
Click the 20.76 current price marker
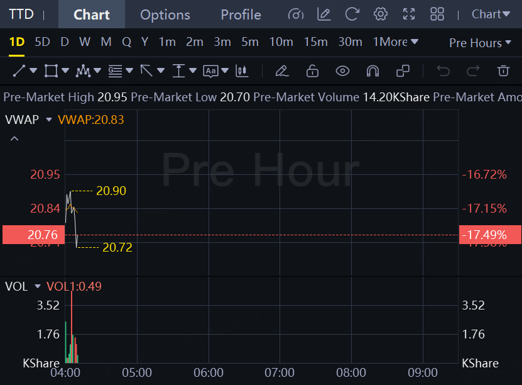(34, 235)
